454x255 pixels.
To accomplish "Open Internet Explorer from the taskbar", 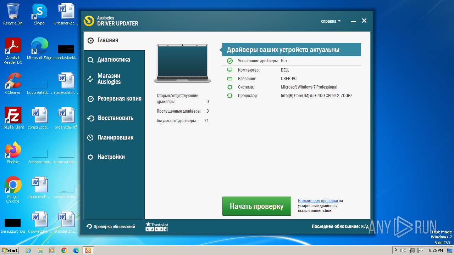I will pyautogui.click(x=28, y=250).
